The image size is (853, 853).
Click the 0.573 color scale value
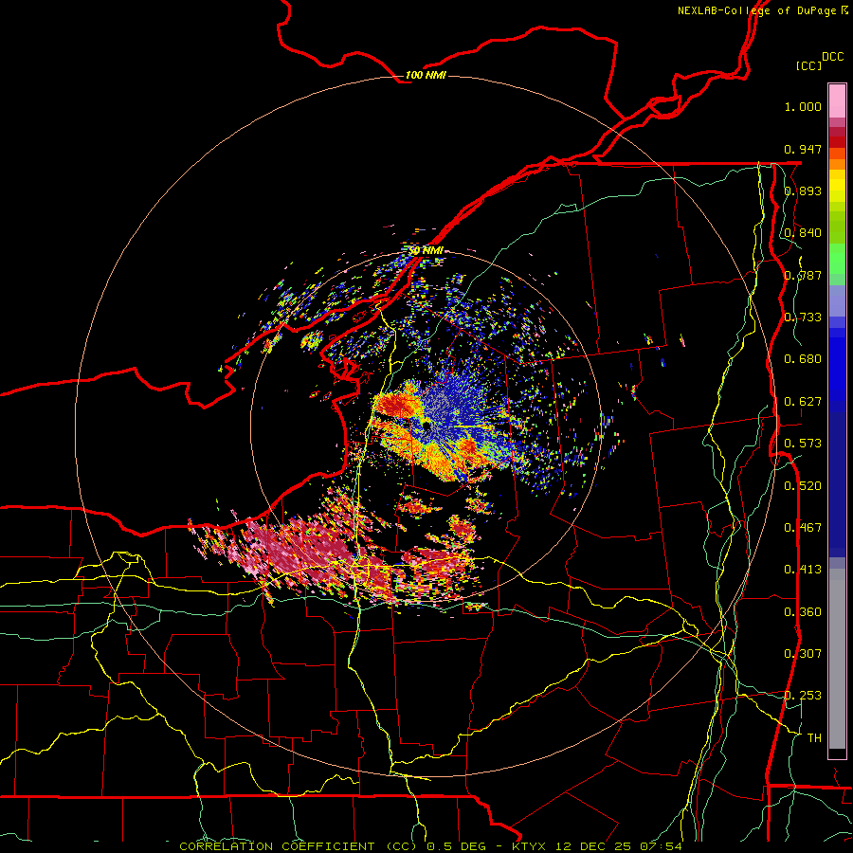point(803,444)
